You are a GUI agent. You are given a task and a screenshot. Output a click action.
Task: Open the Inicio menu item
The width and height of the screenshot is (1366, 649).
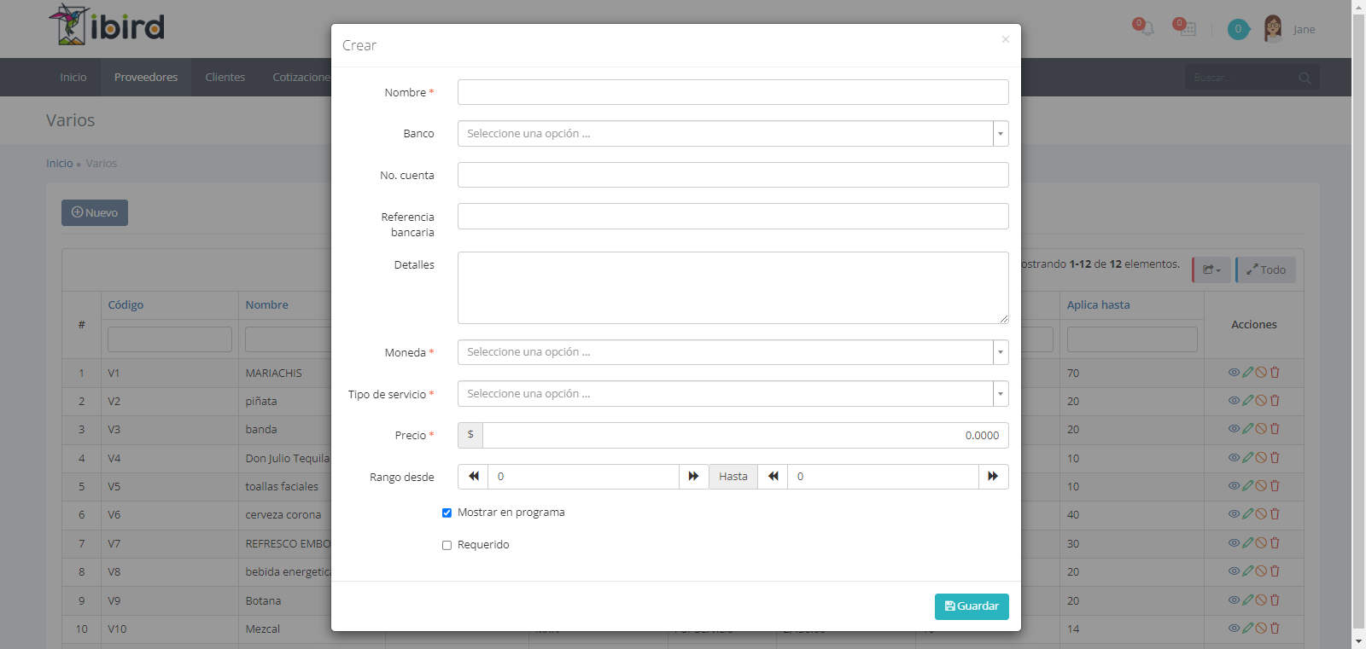pos(73,78)
